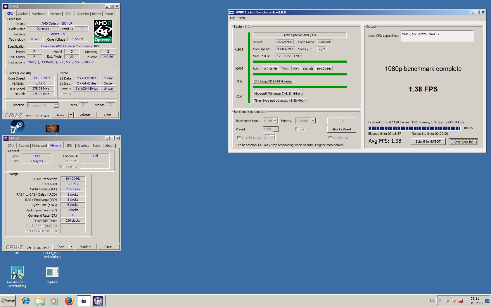Screen dimensions: 491x307
Task: Click Tools button in top CPU-Z window
Action: tap(60, 115)
